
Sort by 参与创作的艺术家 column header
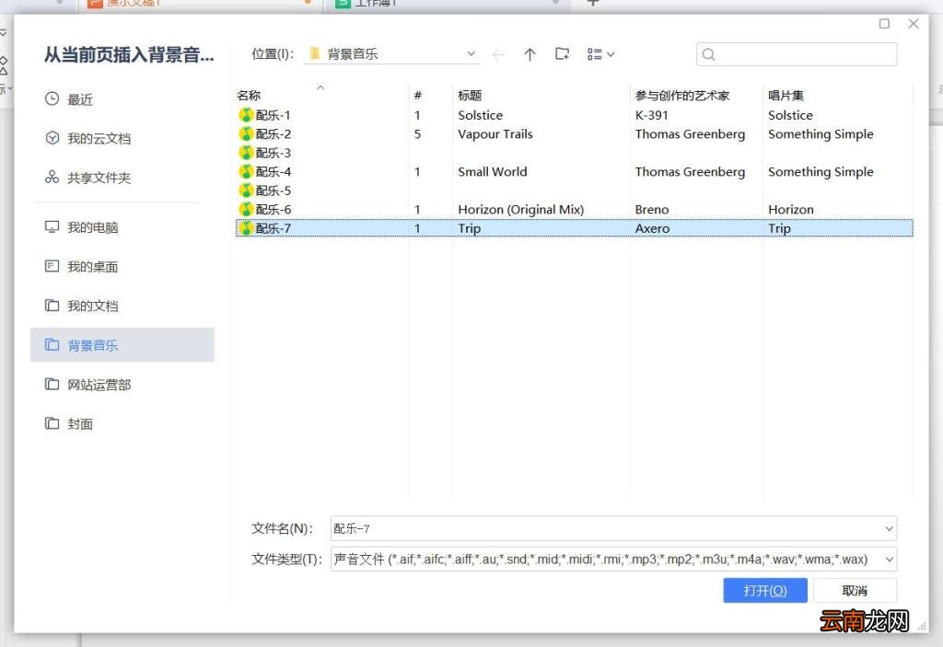(682, 95)
